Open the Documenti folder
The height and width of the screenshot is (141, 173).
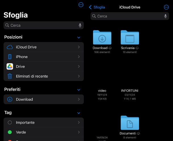coord(130,123)
